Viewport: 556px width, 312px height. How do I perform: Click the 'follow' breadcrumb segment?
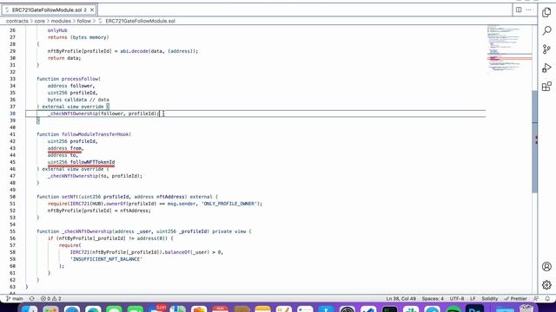84,21
